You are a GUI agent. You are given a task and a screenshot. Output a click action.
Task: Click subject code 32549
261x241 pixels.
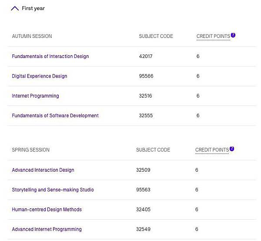pos(143,229)
